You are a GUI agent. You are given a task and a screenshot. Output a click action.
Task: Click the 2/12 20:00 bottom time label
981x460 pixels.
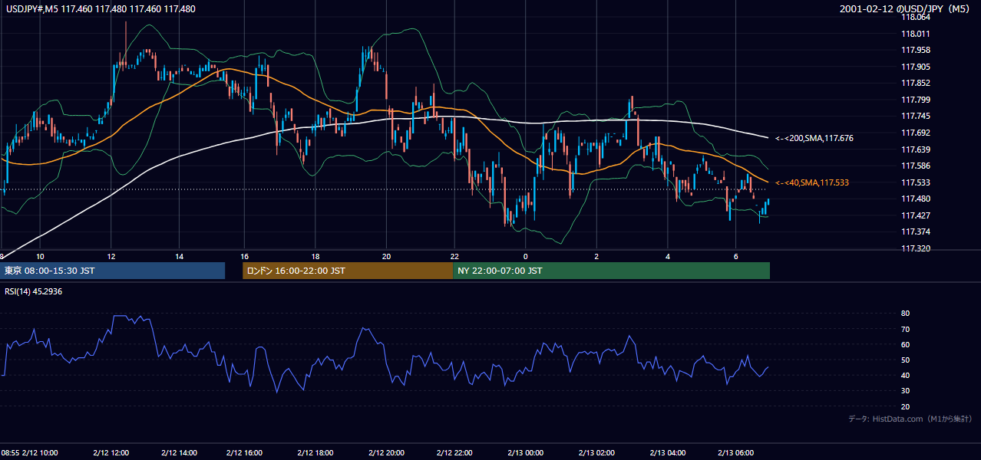pos(386,452)
